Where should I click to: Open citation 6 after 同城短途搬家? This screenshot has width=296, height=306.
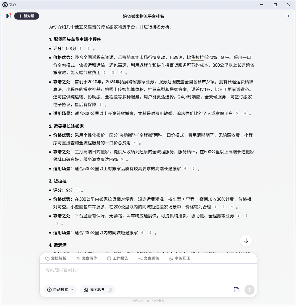tap(150, 233)
